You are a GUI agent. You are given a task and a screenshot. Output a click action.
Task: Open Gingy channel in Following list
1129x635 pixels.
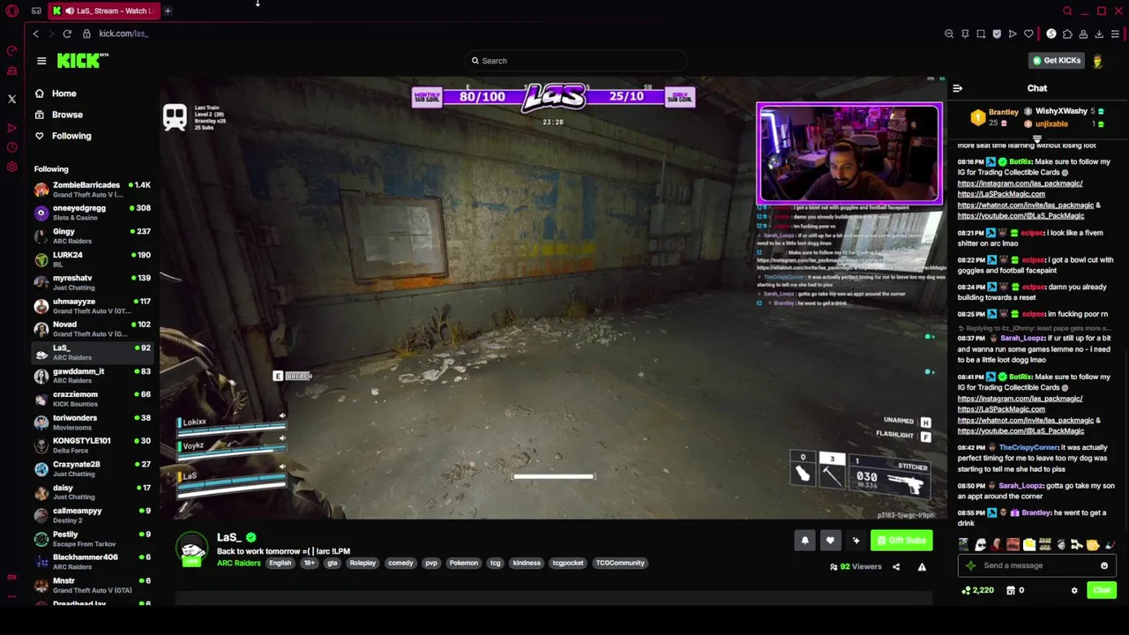[x=92, y=235]
